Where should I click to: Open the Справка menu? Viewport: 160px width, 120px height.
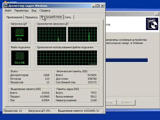point(45,10)
